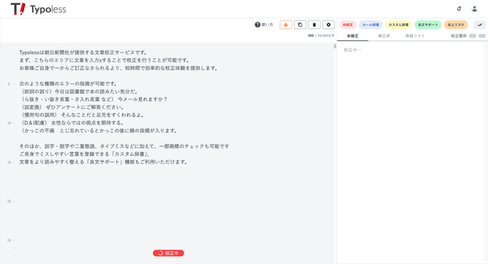
Task: Click the editor vertical scrollbar handle
Action: point(335,46)
